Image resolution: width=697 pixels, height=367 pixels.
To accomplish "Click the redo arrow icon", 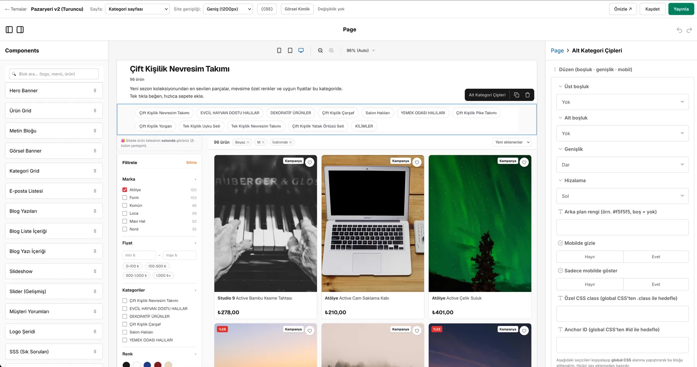I will [689, 30].
